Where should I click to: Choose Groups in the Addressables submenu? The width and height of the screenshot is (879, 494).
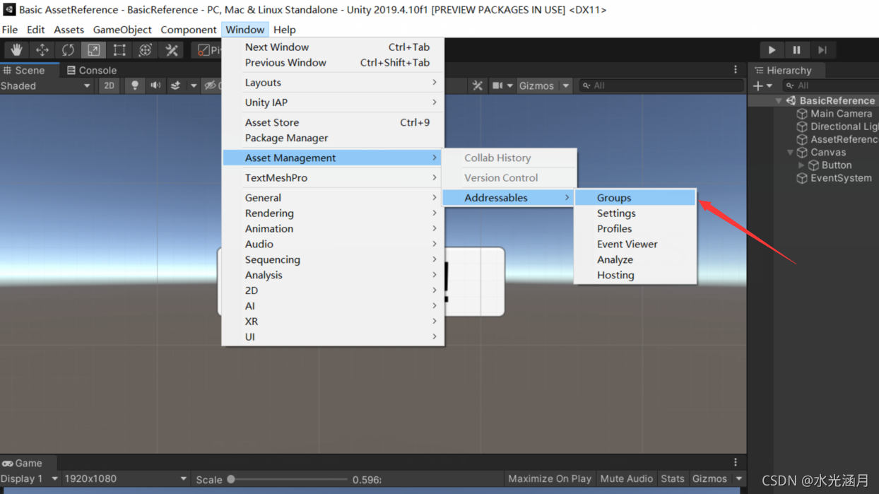(x=635, y=198)
